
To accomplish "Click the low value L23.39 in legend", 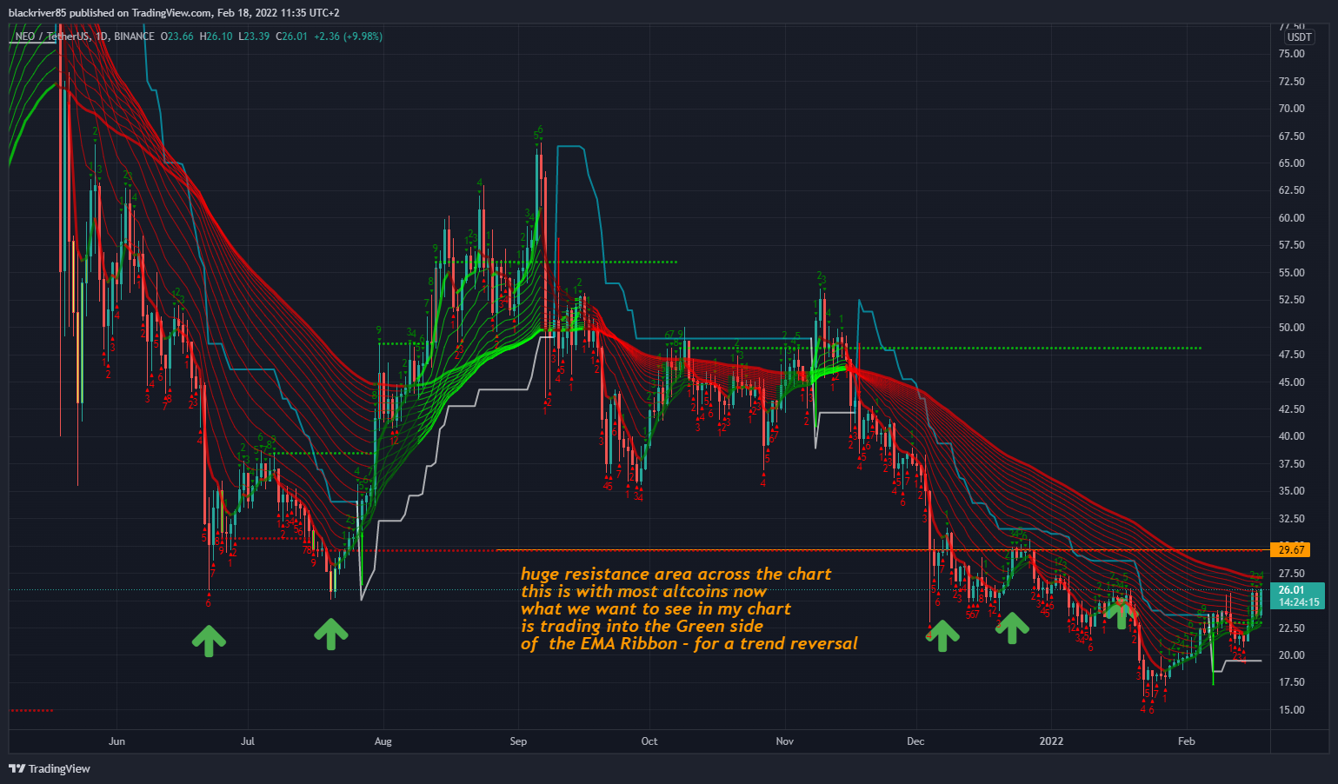I will pos(254,37).
